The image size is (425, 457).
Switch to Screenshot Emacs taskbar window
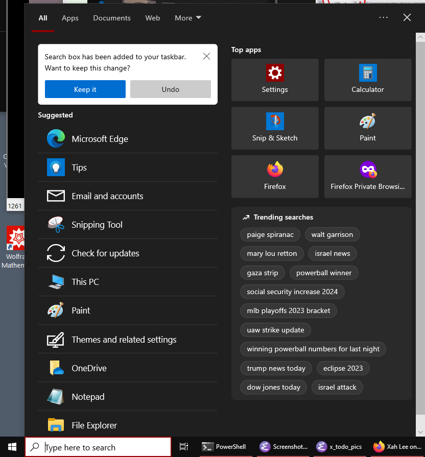pos(284,447)
